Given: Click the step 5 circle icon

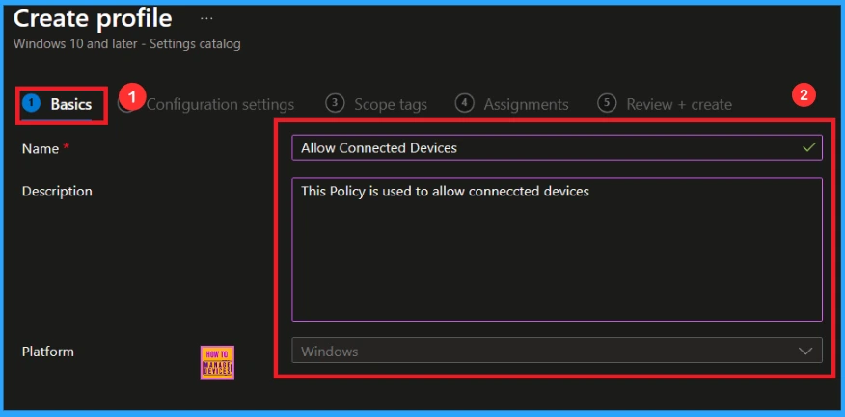Looking at the screenshot, I should click(607, 103).
